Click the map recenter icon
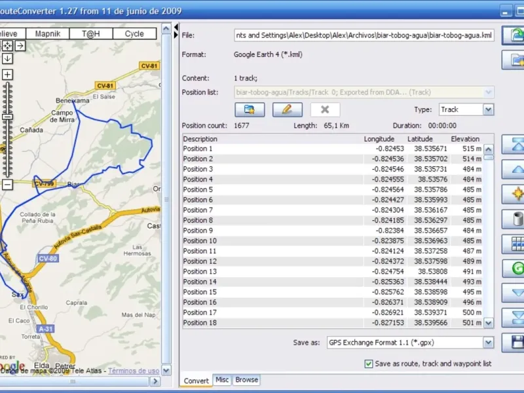524x393 pixels. (x=7, y=45)
